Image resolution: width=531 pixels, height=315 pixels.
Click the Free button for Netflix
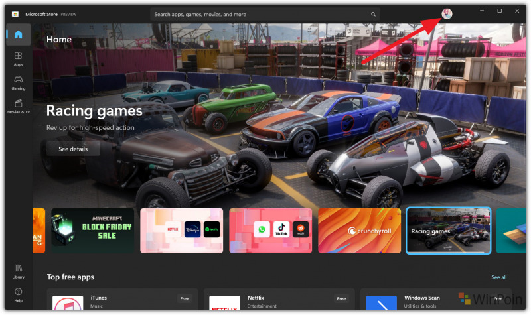tap(341, 299)
